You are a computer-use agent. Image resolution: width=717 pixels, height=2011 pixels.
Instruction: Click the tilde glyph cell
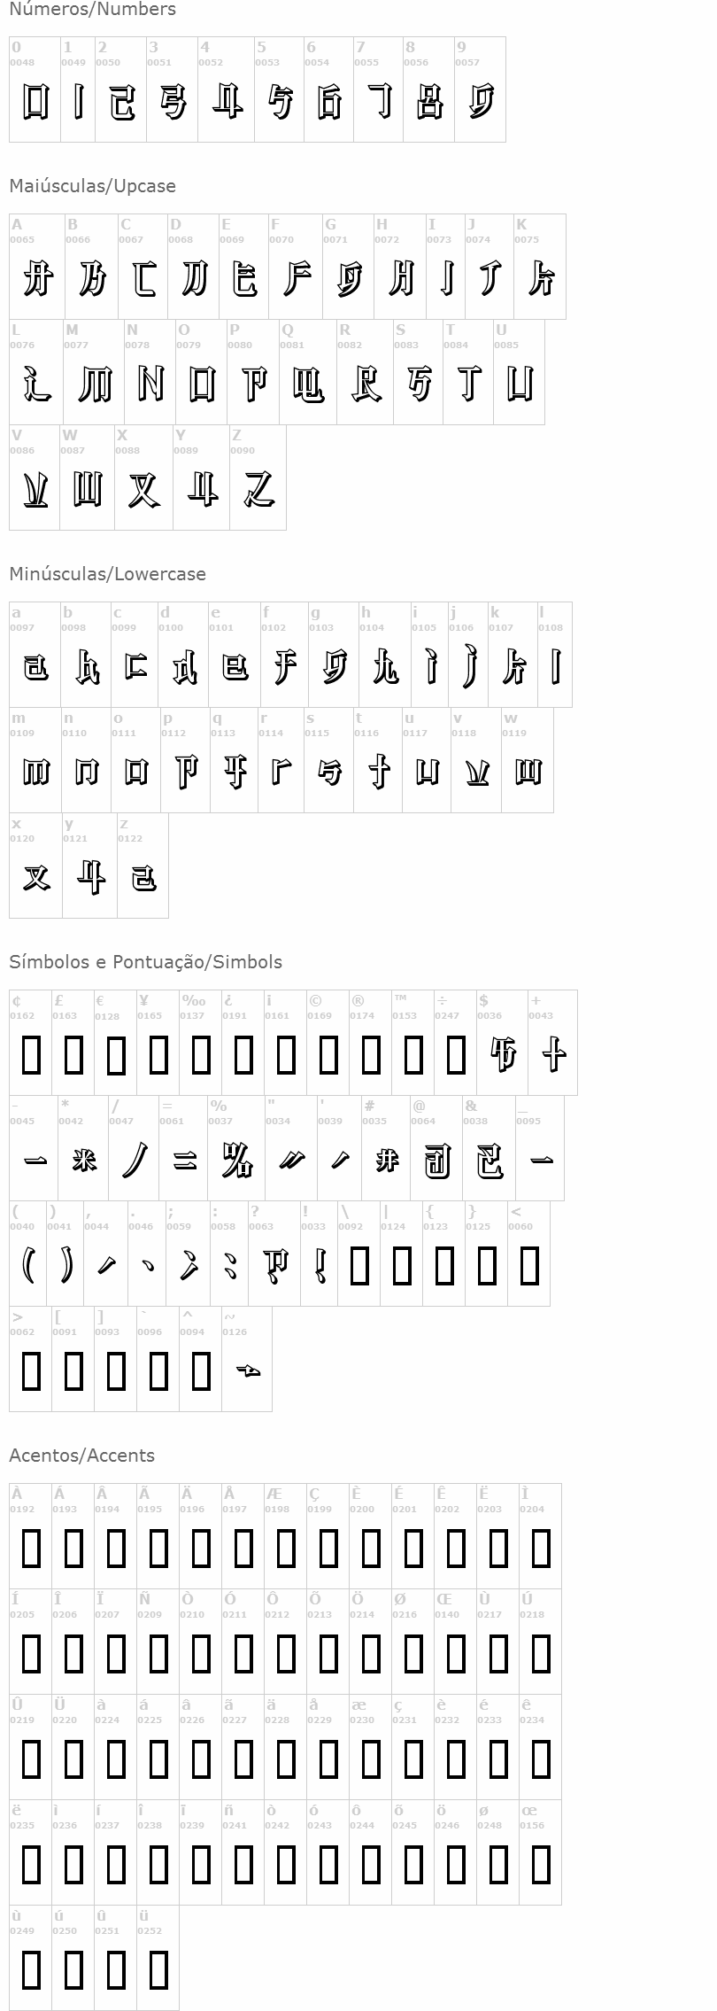(x=247, y=1359)
